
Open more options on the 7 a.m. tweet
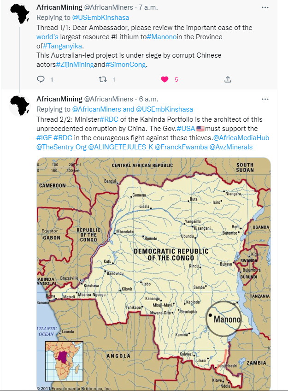pyautogui.click(x=265, y=7)
